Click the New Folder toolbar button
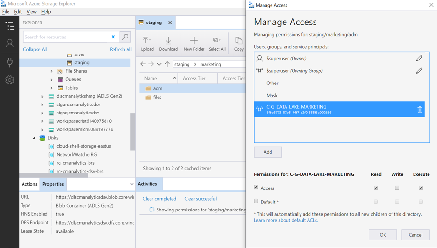 click(x=194, y=44)
